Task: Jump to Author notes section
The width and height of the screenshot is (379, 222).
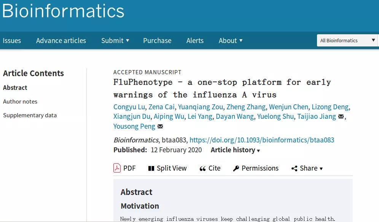Action: point(20,101)
